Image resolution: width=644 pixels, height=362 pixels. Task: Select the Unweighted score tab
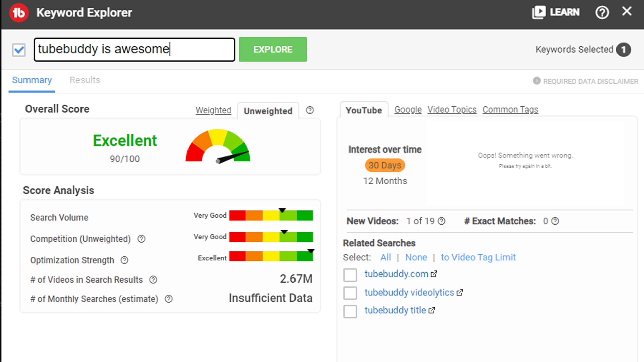click(x=268, y=111)
